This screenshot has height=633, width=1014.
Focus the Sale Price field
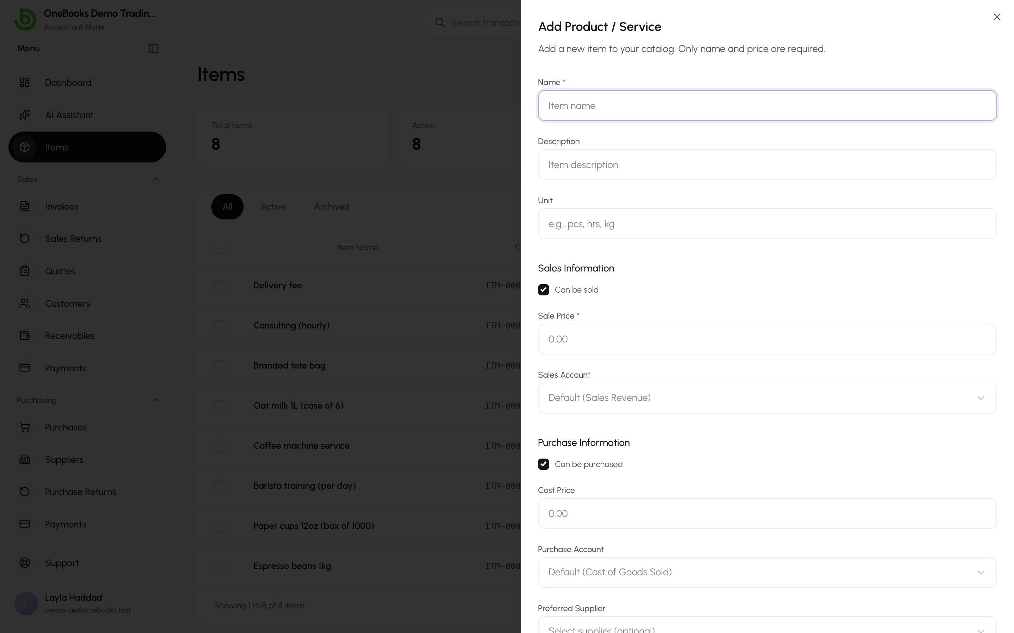pyautogui.click(x=767, y=339)
